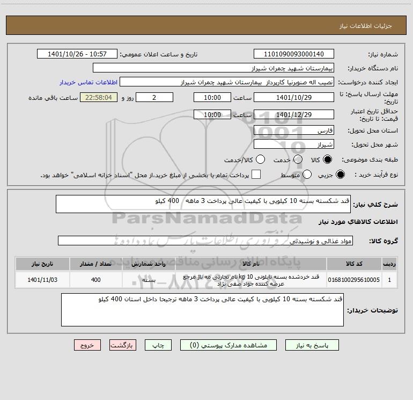Click the response deadline time 10:00 field
This screenshot has height=400, width=413.
[x=212, y=97]
